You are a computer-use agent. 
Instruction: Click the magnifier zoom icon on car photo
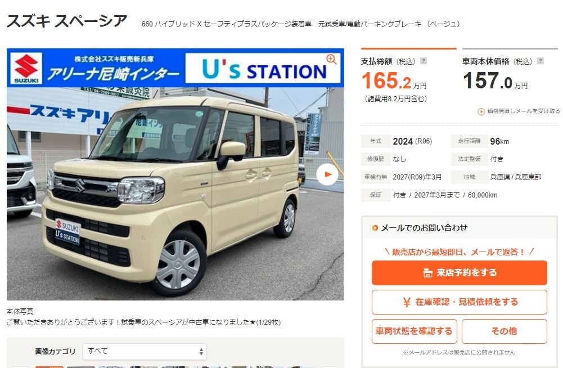pyautogui.click(x=331, y=59)
